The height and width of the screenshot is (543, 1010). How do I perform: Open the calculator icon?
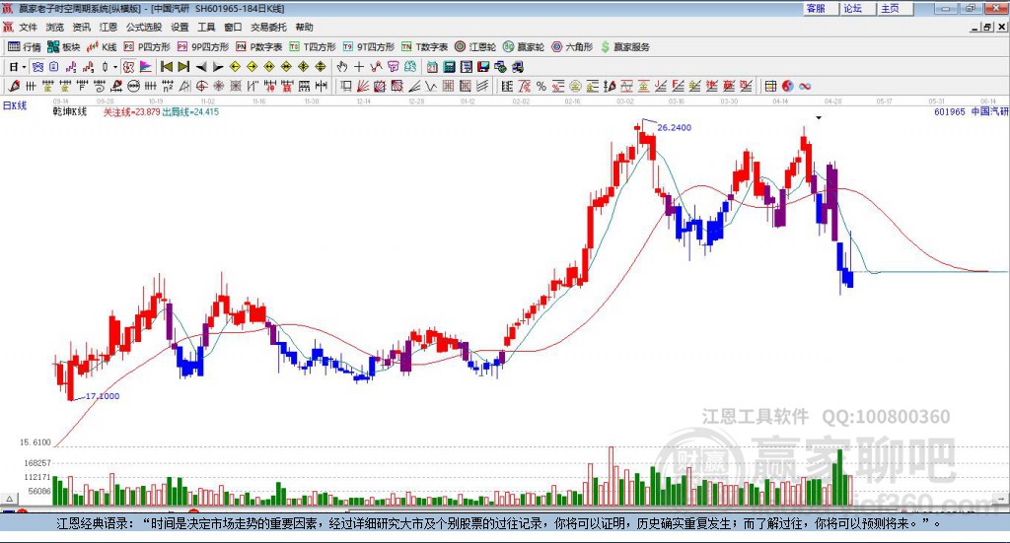coord(449,67)
